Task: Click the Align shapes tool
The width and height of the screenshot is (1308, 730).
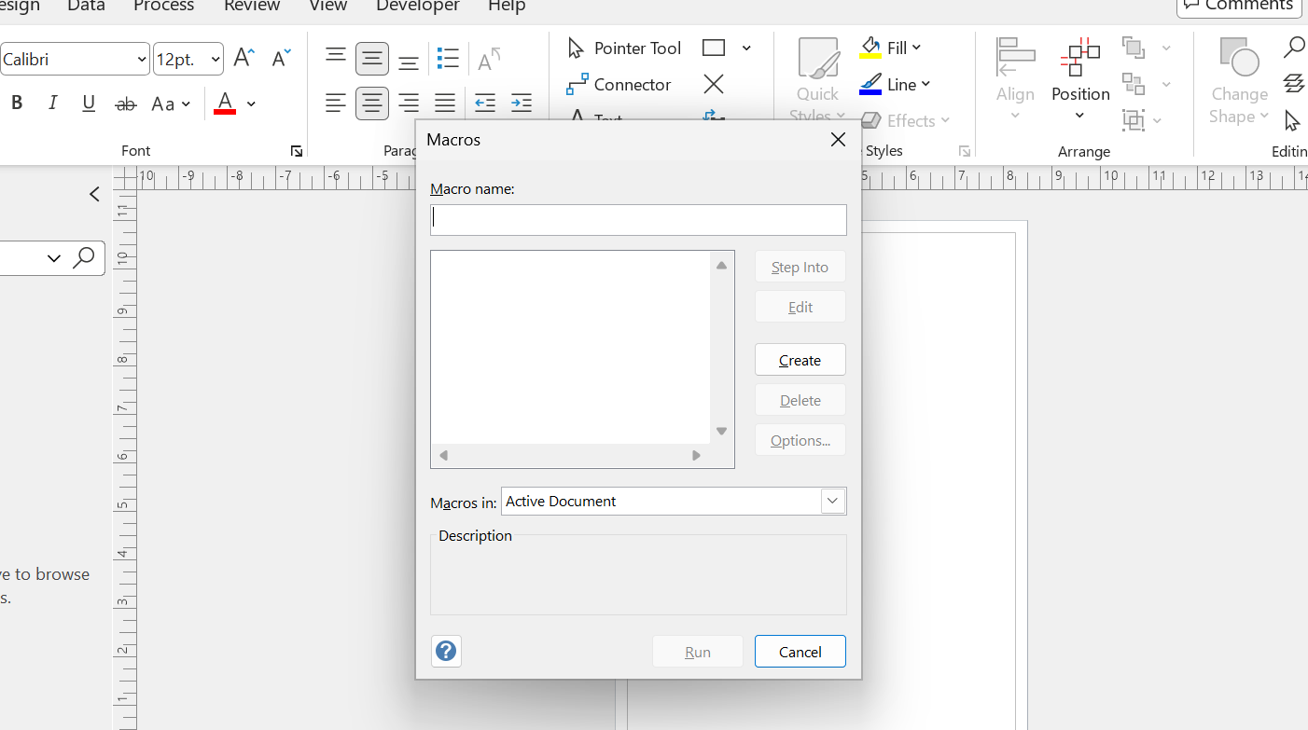Action: (x=1015, y=80)
